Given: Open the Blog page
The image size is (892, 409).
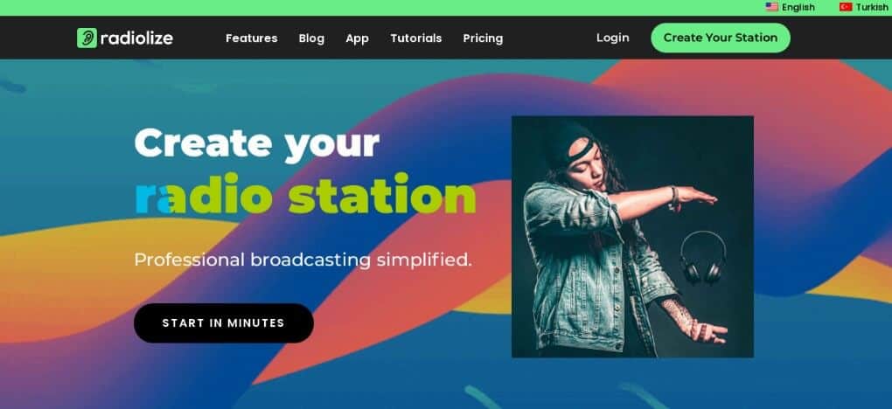Looking at the screenshot, I should [x=311, y=38].
